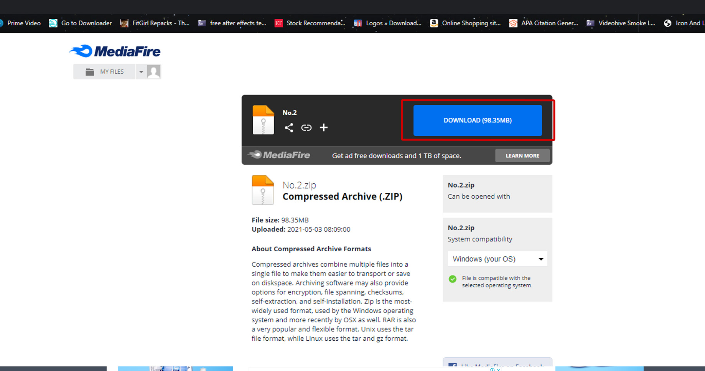The height and width of the screenshot is (371, 705).
Task: Click the zip file icon in dark header
Action: tap(263, 120)
